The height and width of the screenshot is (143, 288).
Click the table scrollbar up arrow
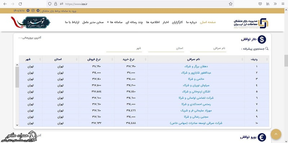click(x=17, y=65)
